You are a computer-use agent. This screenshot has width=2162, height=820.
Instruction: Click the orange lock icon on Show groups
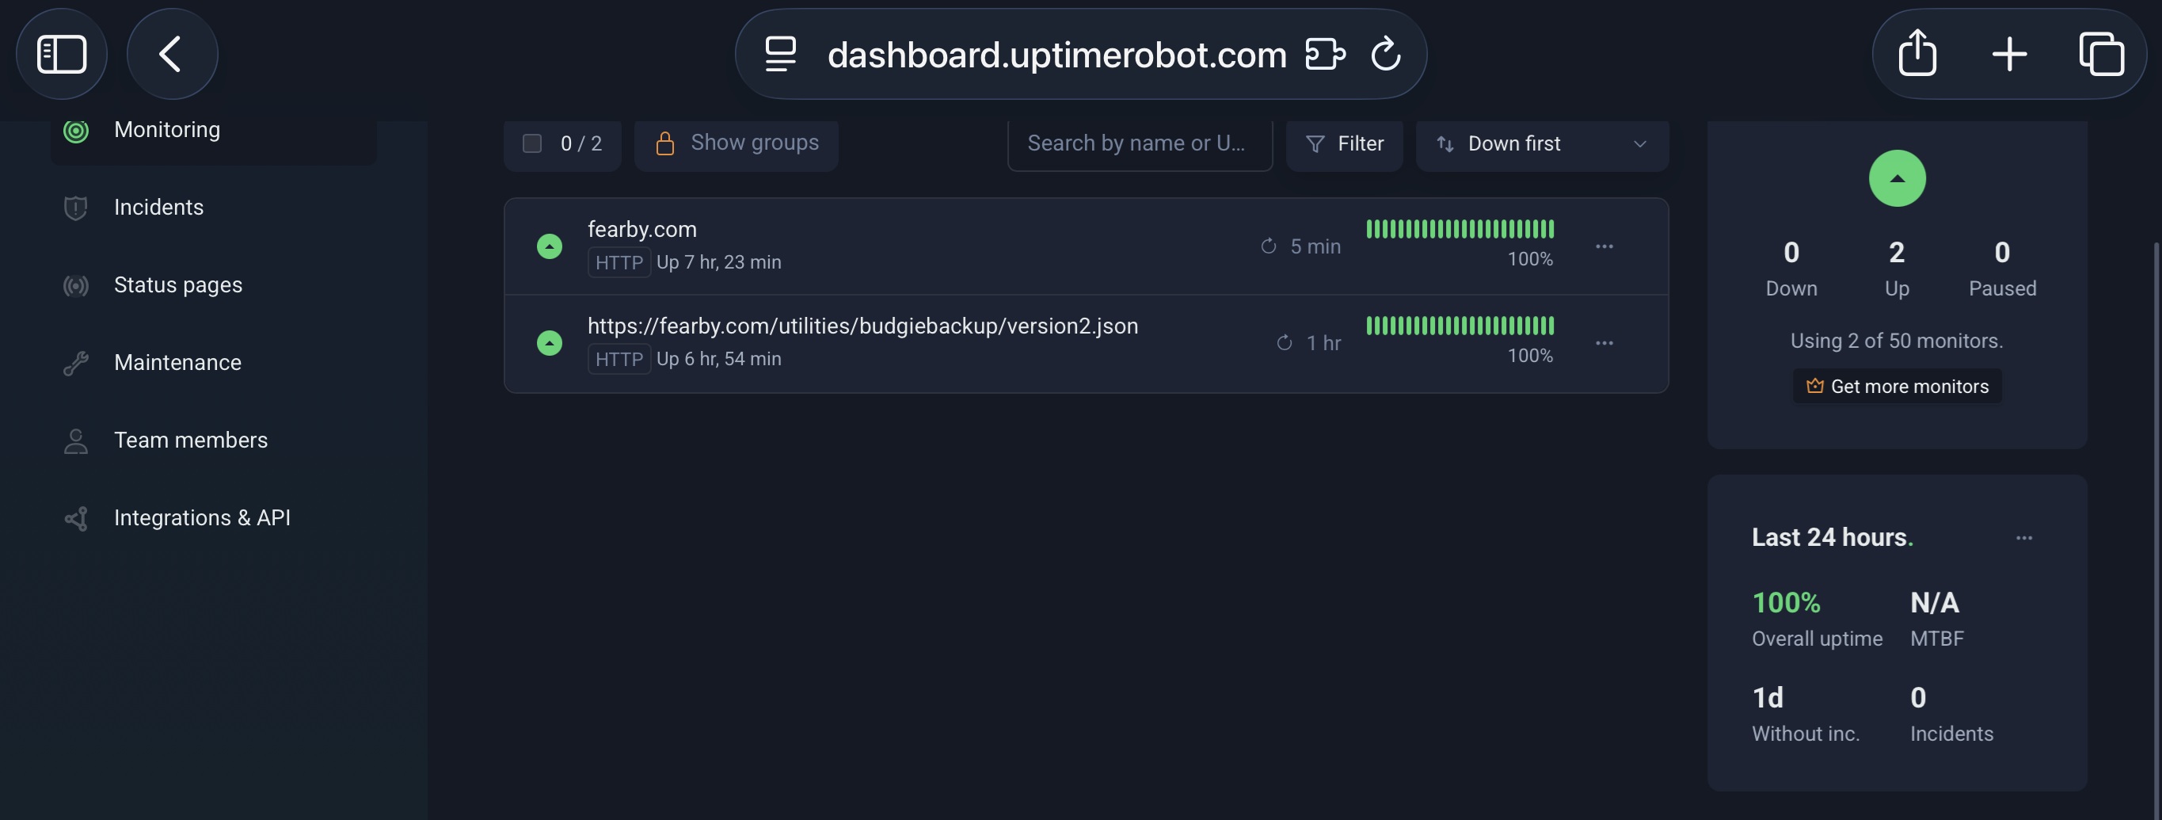click(664, 143)
